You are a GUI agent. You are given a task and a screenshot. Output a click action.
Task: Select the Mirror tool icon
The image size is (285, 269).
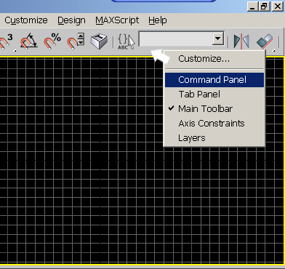pos(241,41)
